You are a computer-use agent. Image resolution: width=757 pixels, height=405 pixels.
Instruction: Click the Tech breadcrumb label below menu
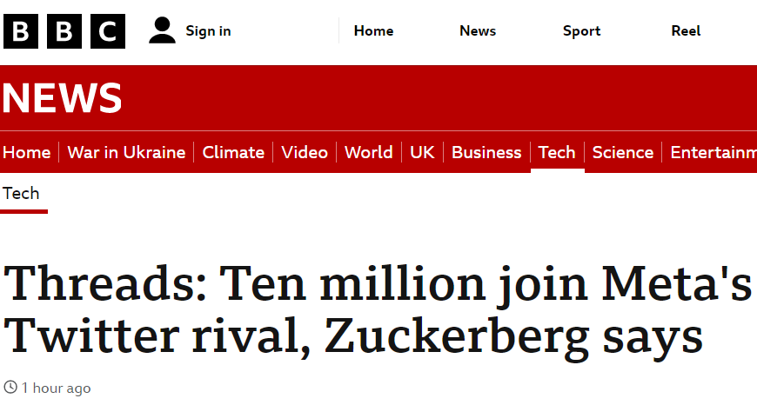(x=21, y=194)
